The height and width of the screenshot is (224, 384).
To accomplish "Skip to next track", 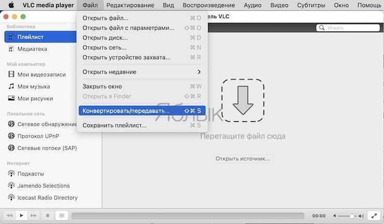I will pos(33,216).
